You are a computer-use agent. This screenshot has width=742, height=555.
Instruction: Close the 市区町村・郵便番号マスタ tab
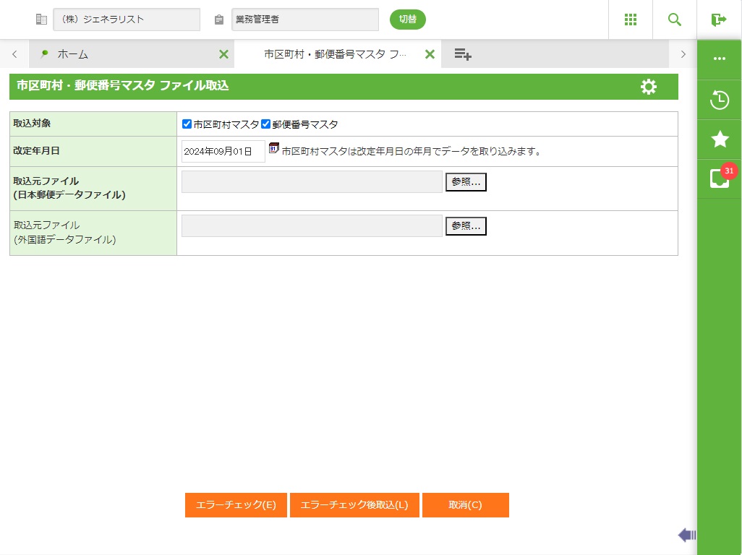(x=430, y=54)
